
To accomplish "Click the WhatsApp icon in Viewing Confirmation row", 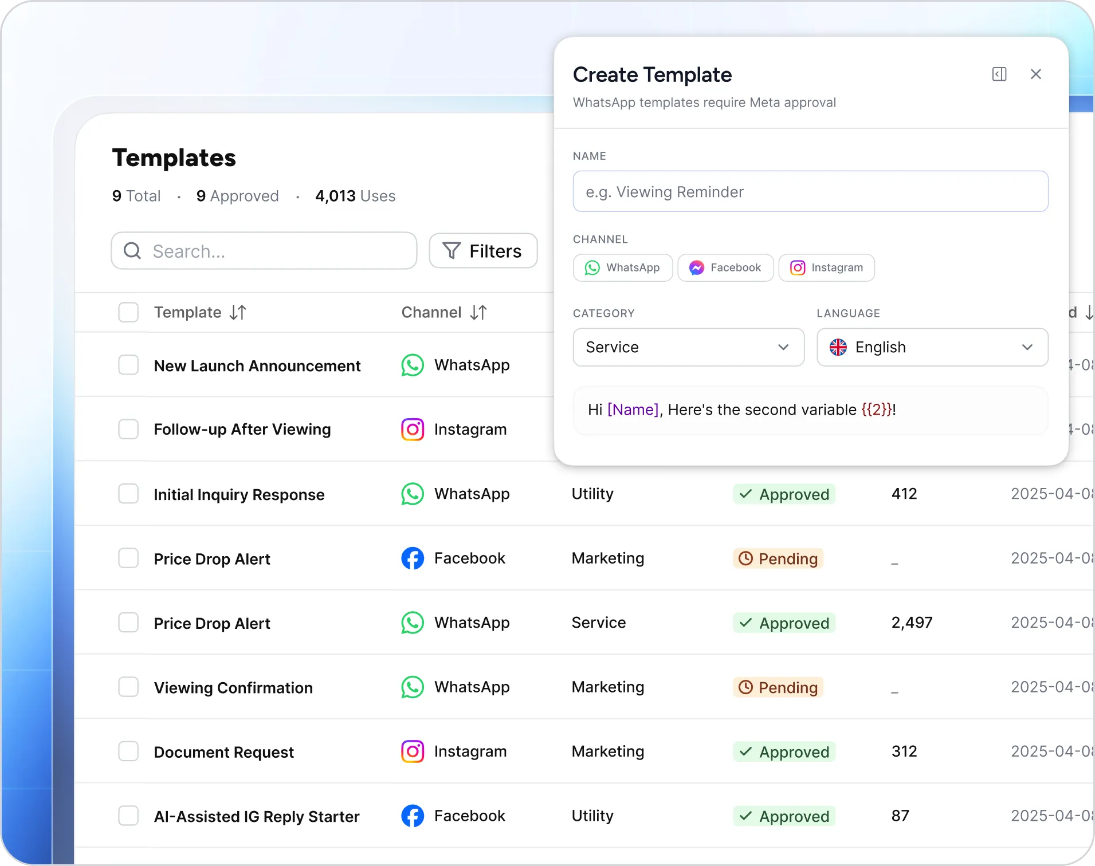I will click(413, 687).
